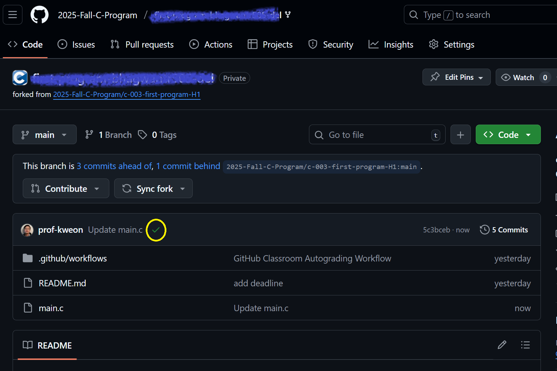The width and height of the screenshot is (557, 371).
Task: Open the README outline list icon
Action: (525, 345)
